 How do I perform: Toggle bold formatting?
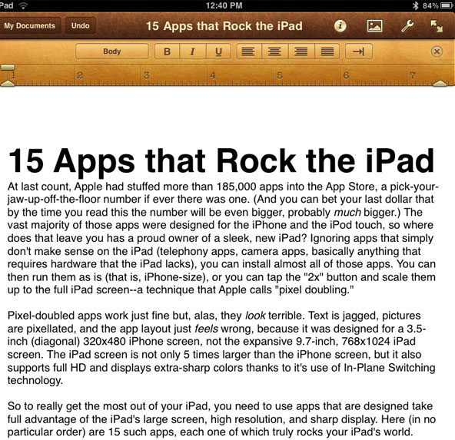coord(167,51)
